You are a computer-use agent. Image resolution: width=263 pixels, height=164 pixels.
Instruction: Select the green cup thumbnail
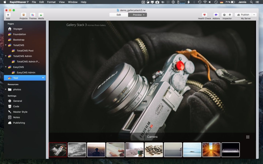point(134,150)
